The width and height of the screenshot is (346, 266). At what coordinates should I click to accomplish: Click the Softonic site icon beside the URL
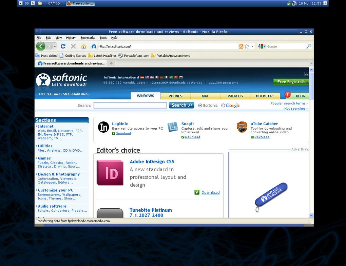(94, 46)
